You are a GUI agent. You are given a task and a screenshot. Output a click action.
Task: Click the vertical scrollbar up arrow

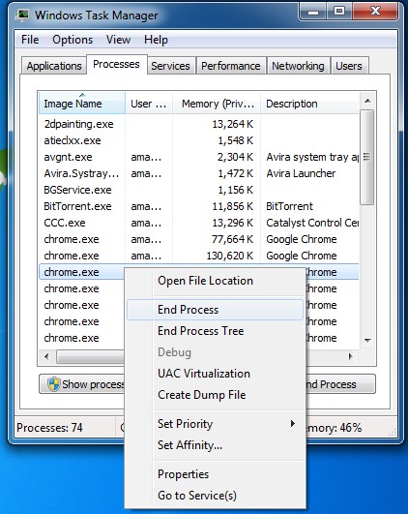point(367,101)
